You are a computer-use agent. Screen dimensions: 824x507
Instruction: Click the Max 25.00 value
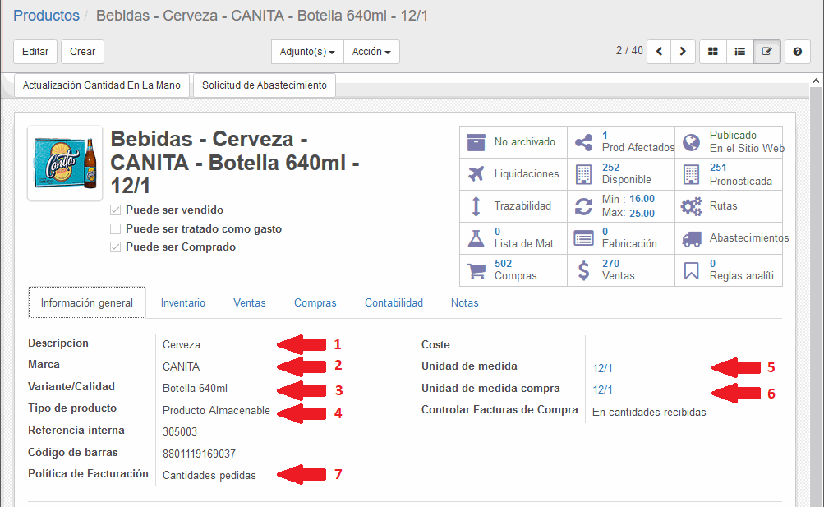(x=642, y=214)
